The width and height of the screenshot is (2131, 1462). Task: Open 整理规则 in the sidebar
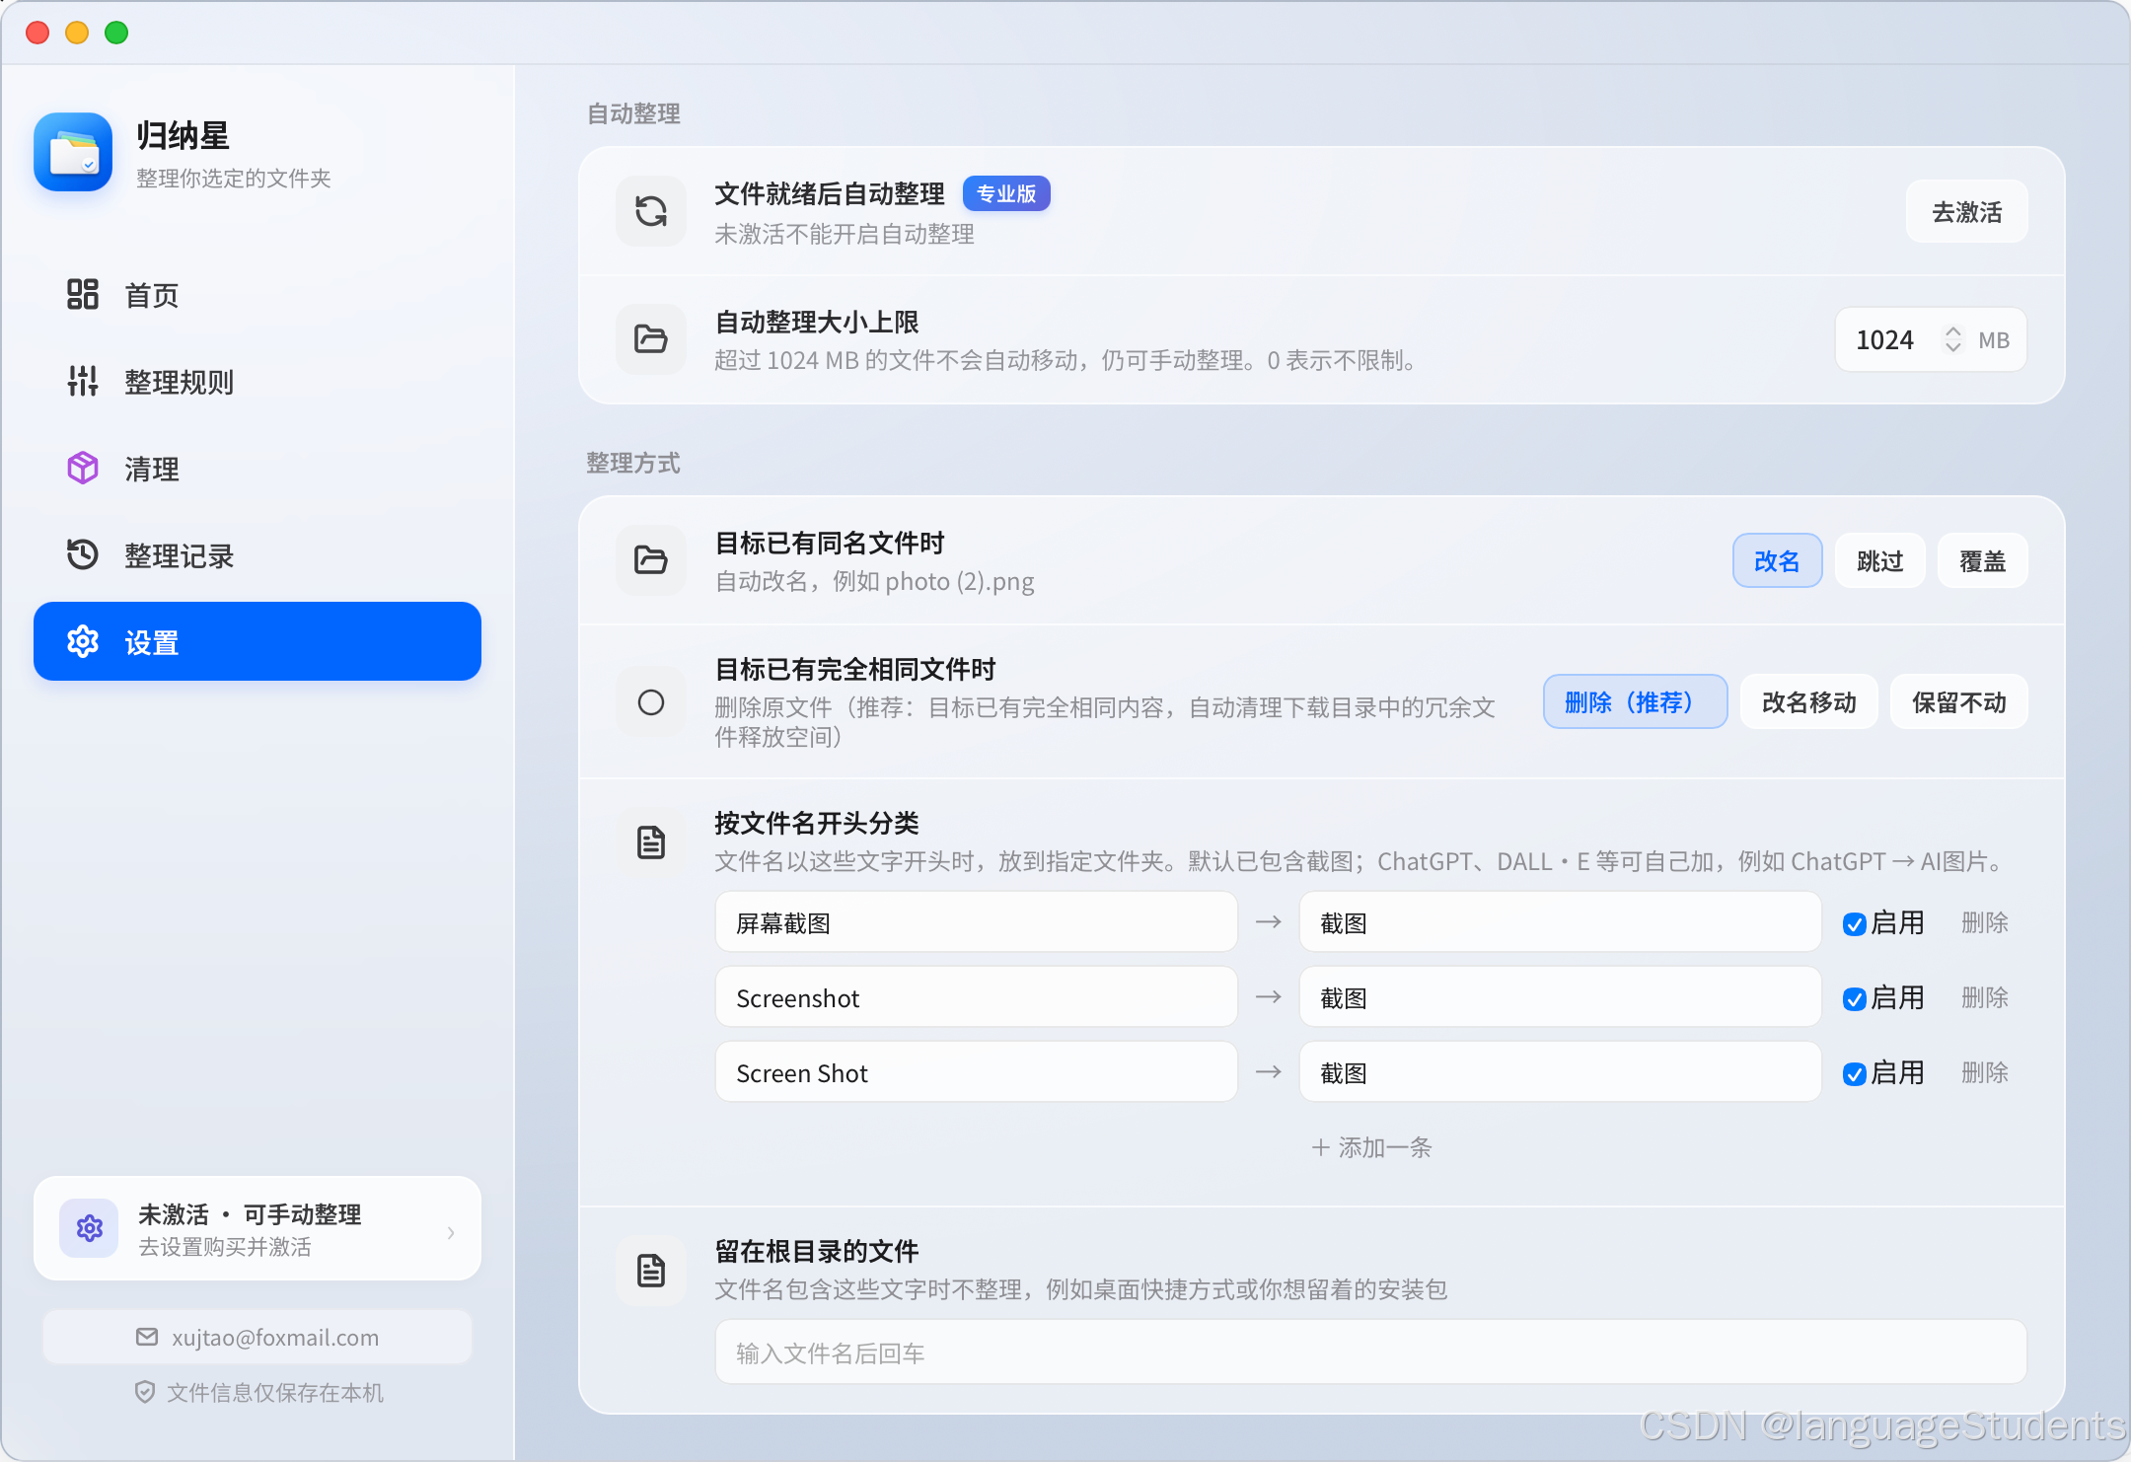tap(257, 381)
